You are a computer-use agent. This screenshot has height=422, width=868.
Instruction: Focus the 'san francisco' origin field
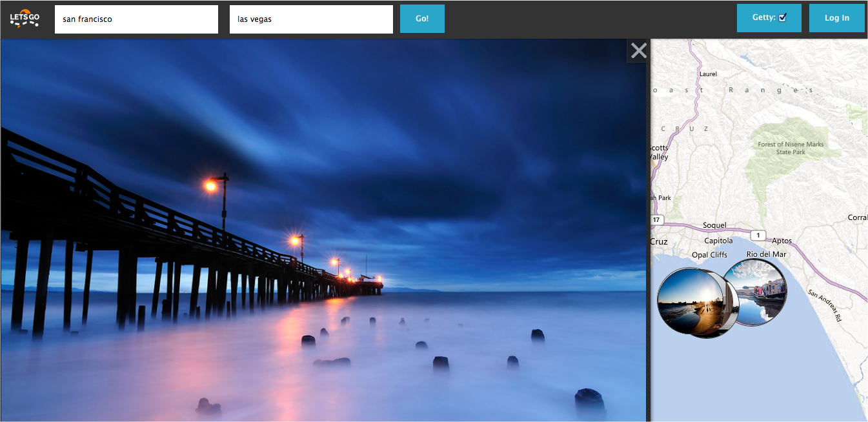[136, 19]
